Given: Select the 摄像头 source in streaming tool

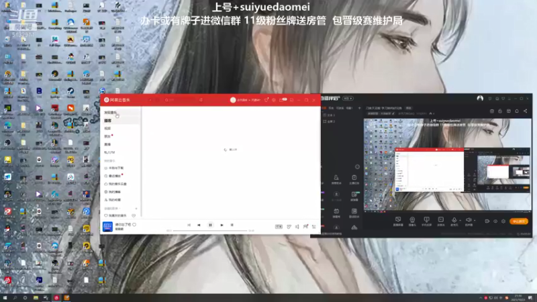Looking at the screenshot, I should tap(412, 221).
